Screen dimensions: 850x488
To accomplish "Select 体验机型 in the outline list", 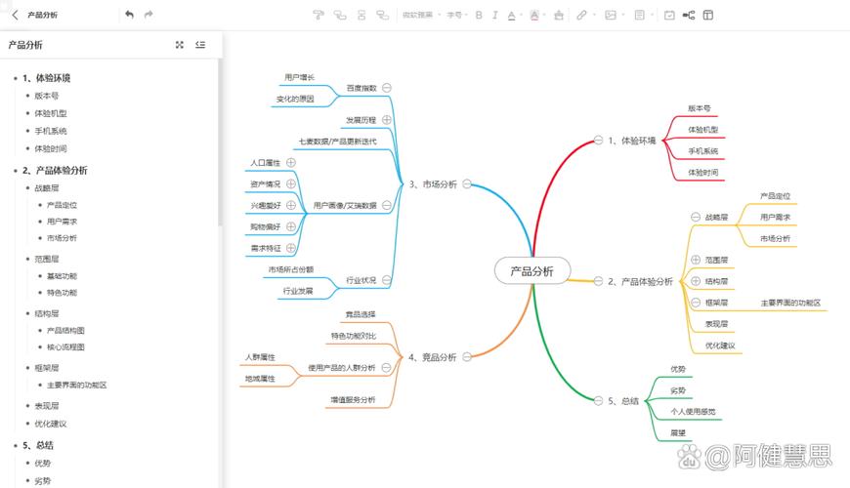I will [x=51, y=113].
